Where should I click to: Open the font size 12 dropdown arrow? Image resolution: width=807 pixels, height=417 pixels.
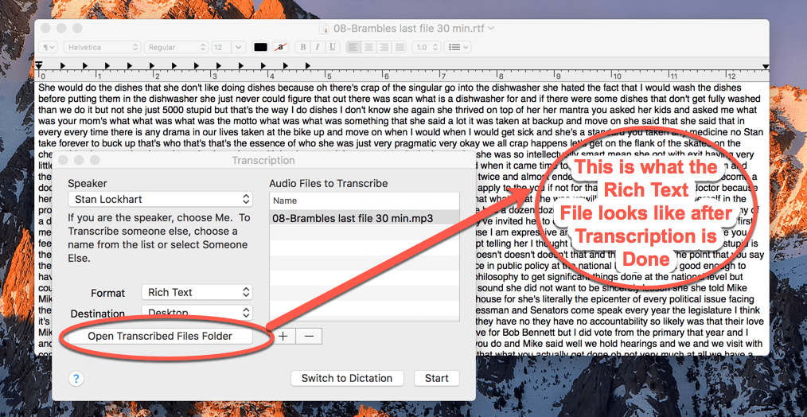coord(238,48)
